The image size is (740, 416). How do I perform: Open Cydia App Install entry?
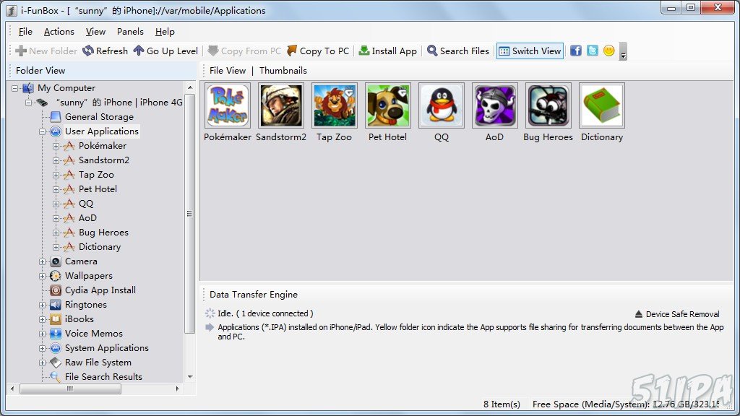pos(100,290)
